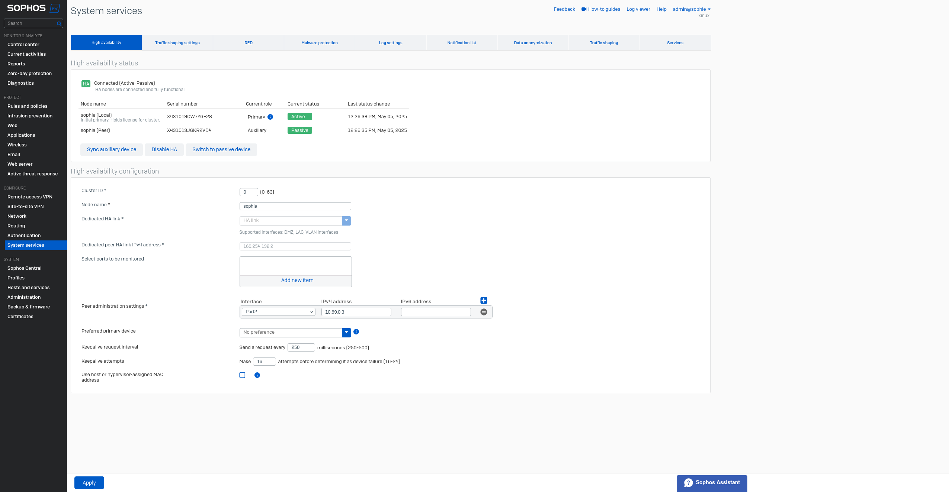Screen dimensions: 949x492
Task: Click the info icon next to Primary role
Action: coord(270,117)
